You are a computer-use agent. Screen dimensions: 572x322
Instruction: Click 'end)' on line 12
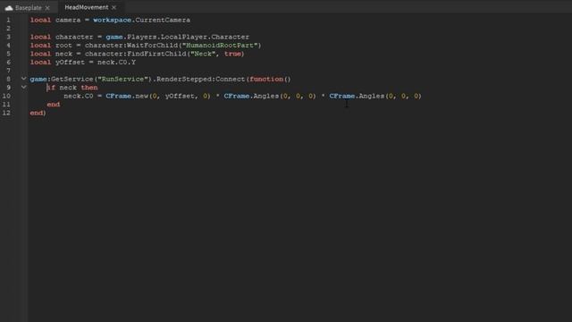tap(38, 113)
